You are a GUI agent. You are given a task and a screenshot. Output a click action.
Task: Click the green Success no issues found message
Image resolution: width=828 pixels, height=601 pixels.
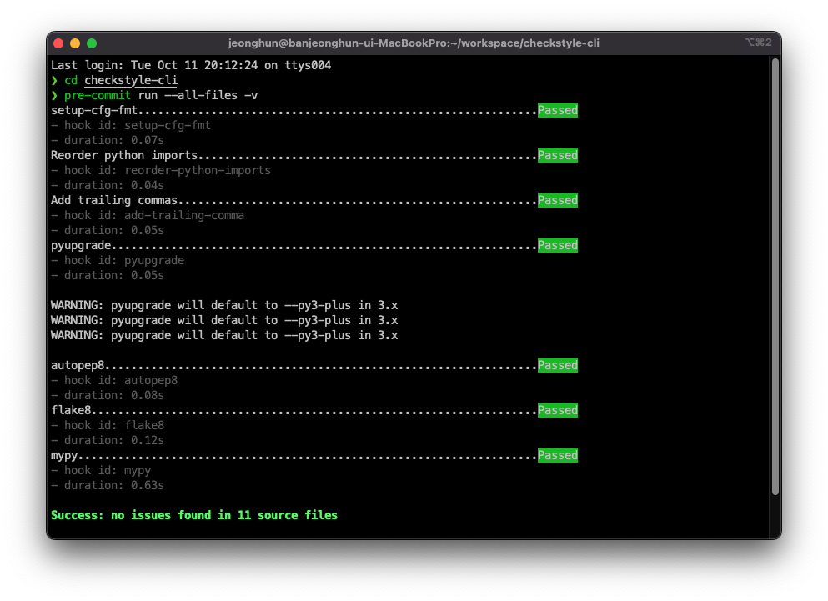194,515
